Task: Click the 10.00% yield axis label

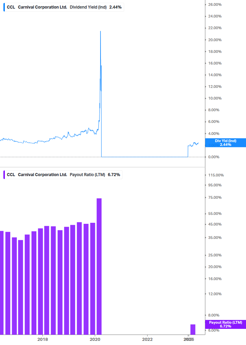Action: [x=215, y=99]
